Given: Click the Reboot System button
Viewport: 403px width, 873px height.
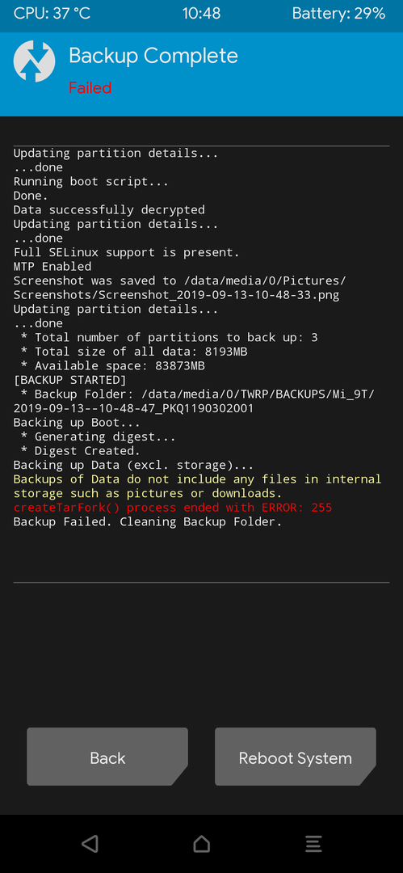Looking at the screenshot, I should [296, 757].
